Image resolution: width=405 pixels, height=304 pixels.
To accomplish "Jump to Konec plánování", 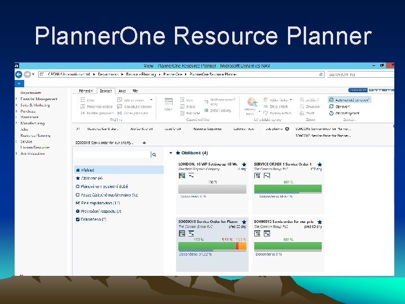I will point(133,113).
